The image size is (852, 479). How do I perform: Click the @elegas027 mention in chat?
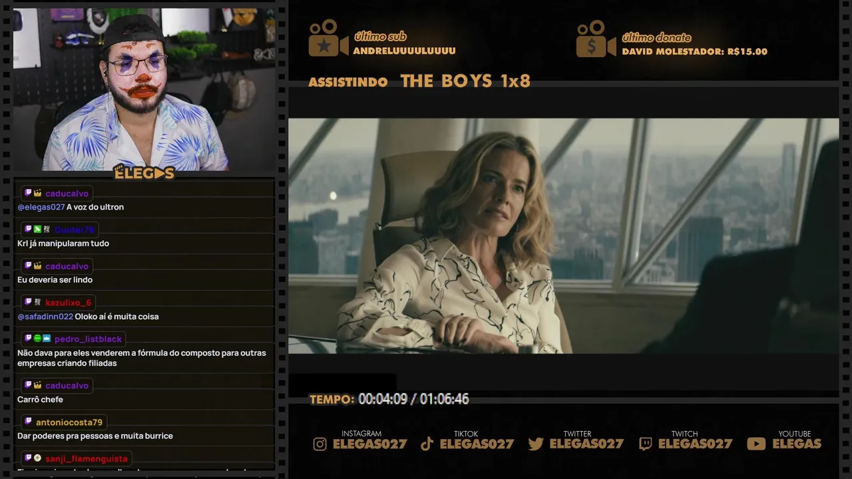[x=41, y=207]
